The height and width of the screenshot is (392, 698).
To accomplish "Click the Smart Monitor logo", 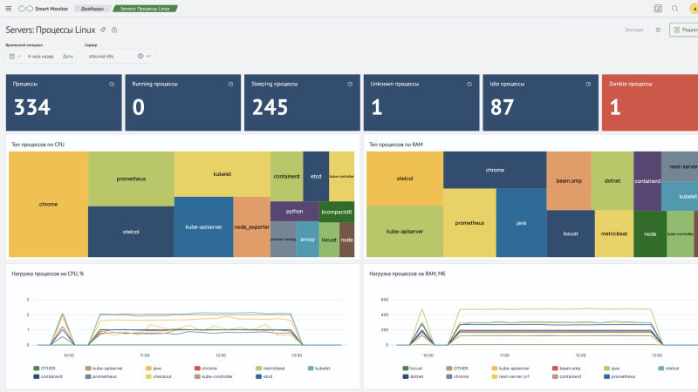I will click(43, 9).
